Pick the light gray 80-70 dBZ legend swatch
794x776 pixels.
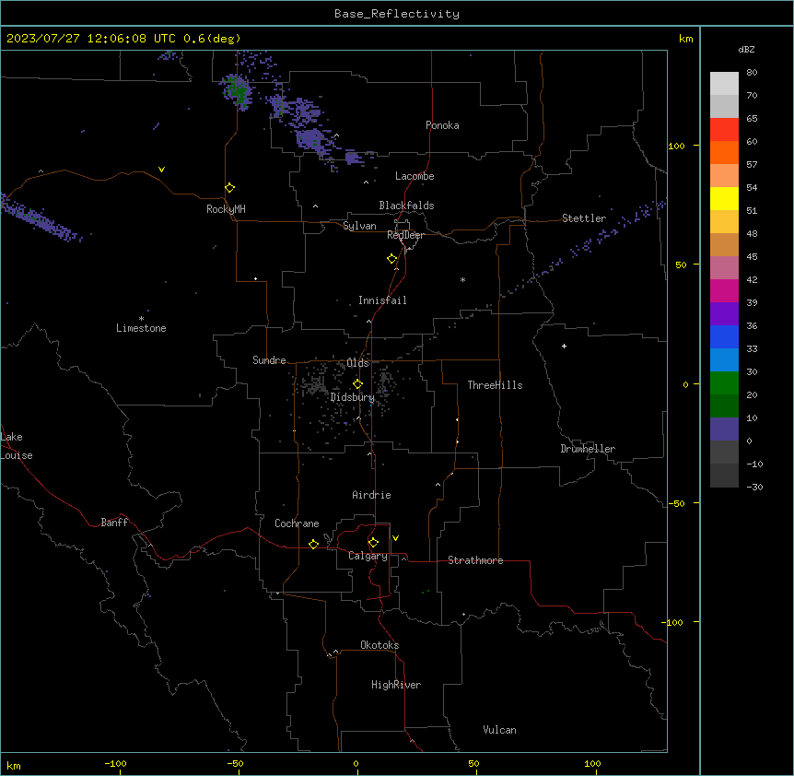724,84
